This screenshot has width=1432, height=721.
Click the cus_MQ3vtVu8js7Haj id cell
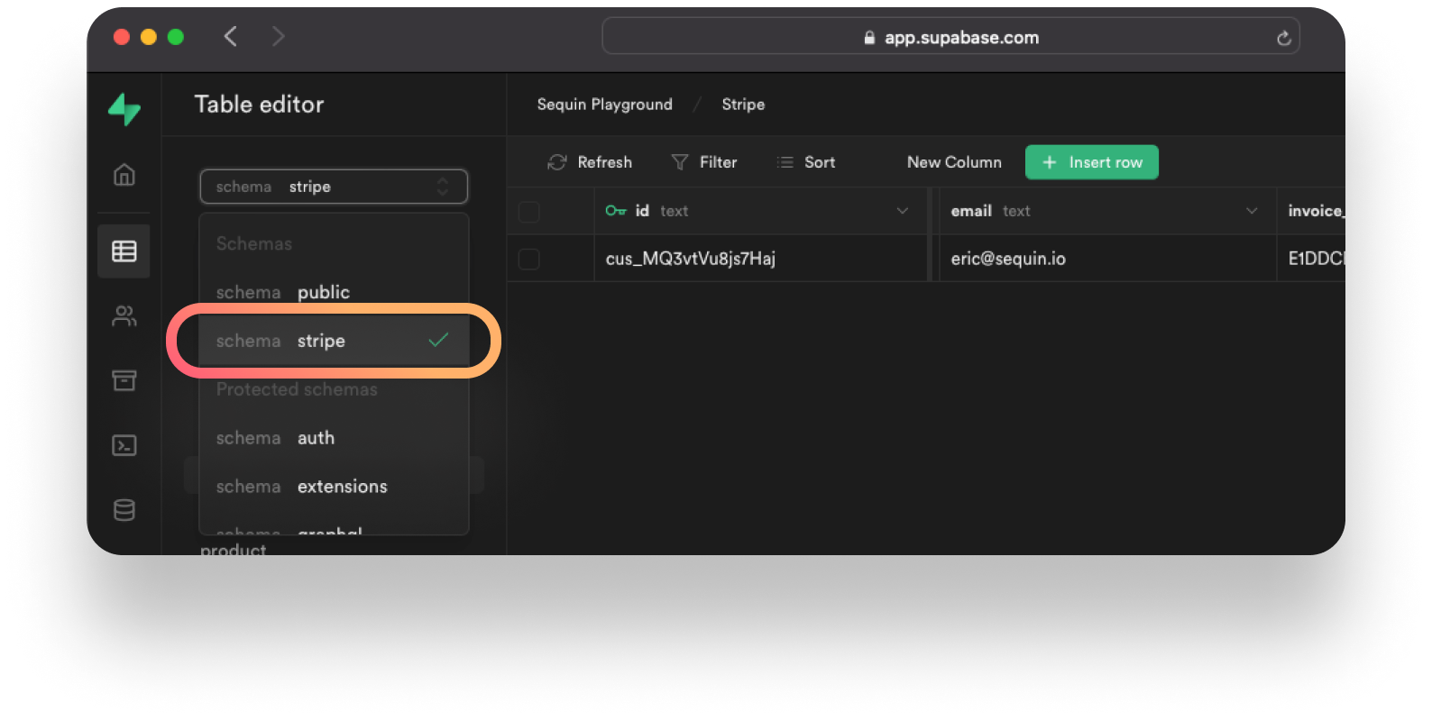(760, 259)
